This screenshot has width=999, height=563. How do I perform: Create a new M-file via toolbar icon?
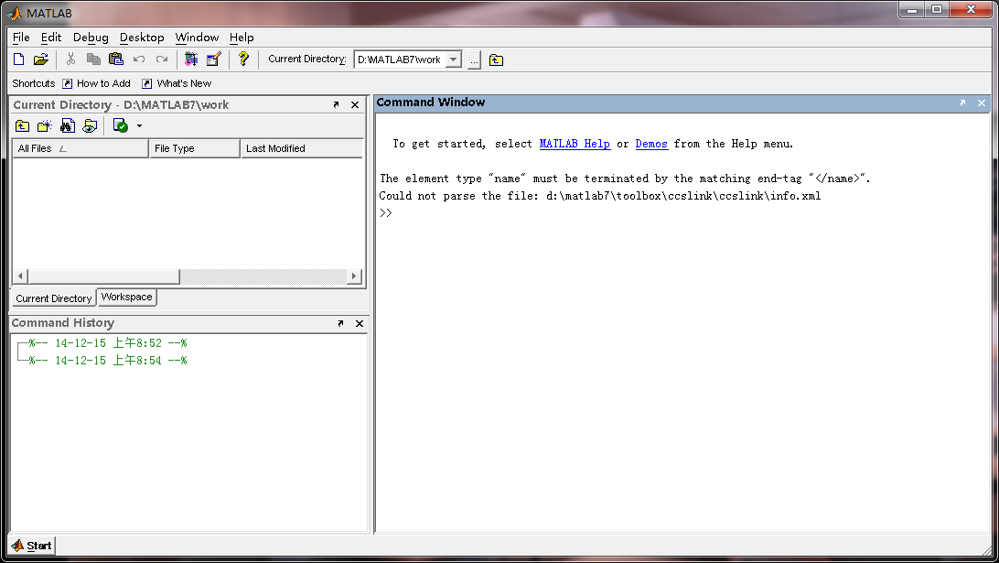[x=18, y=60]
